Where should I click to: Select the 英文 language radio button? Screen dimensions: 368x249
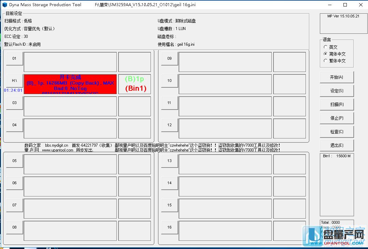pos(326,47)
